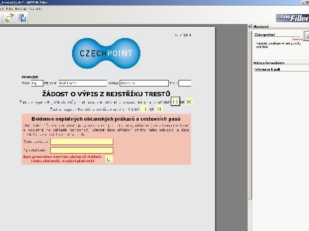Click the red Změnit link under Zabezpečení

coord(297,39)
